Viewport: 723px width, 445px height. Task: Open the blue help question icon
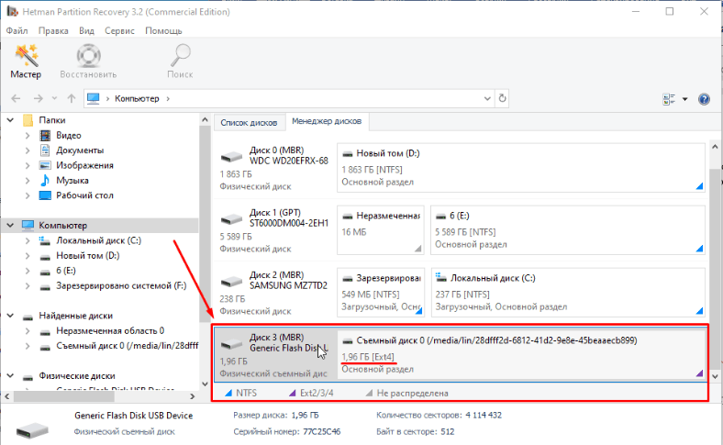[704, 99]
